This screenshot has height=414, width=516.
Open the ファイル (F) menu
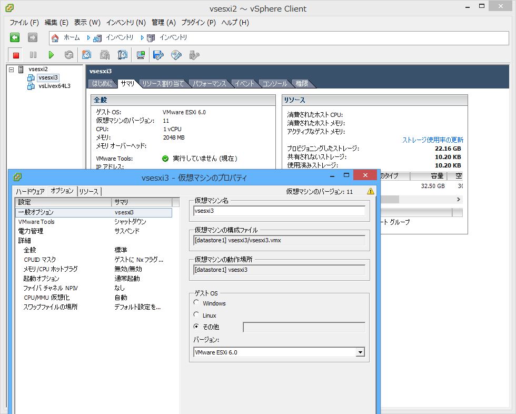click(24, 22)
